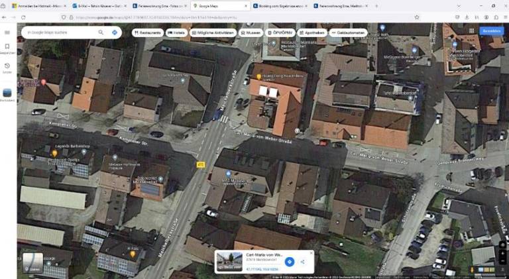Open the Google apps grid icon
The height and width of the screenshot is (279, 509).
pos(471,31)
